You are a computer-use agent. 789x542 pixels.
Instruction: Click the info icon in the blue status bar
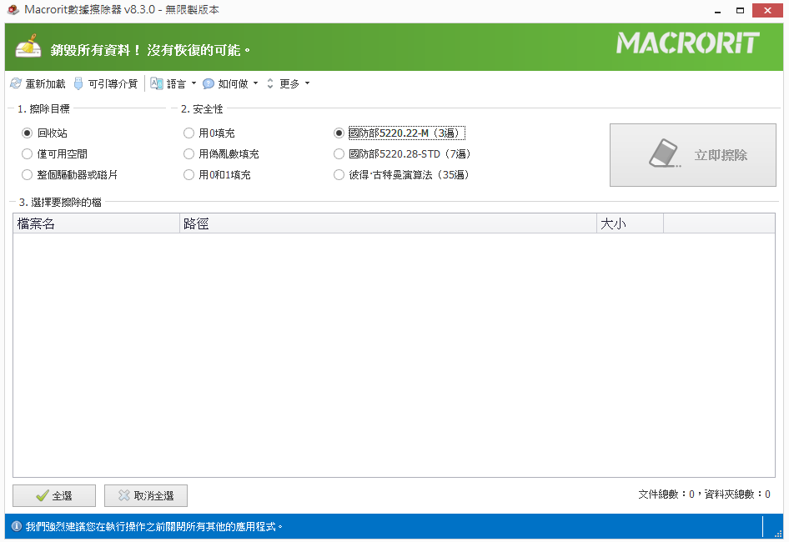[x=16, y=526]
